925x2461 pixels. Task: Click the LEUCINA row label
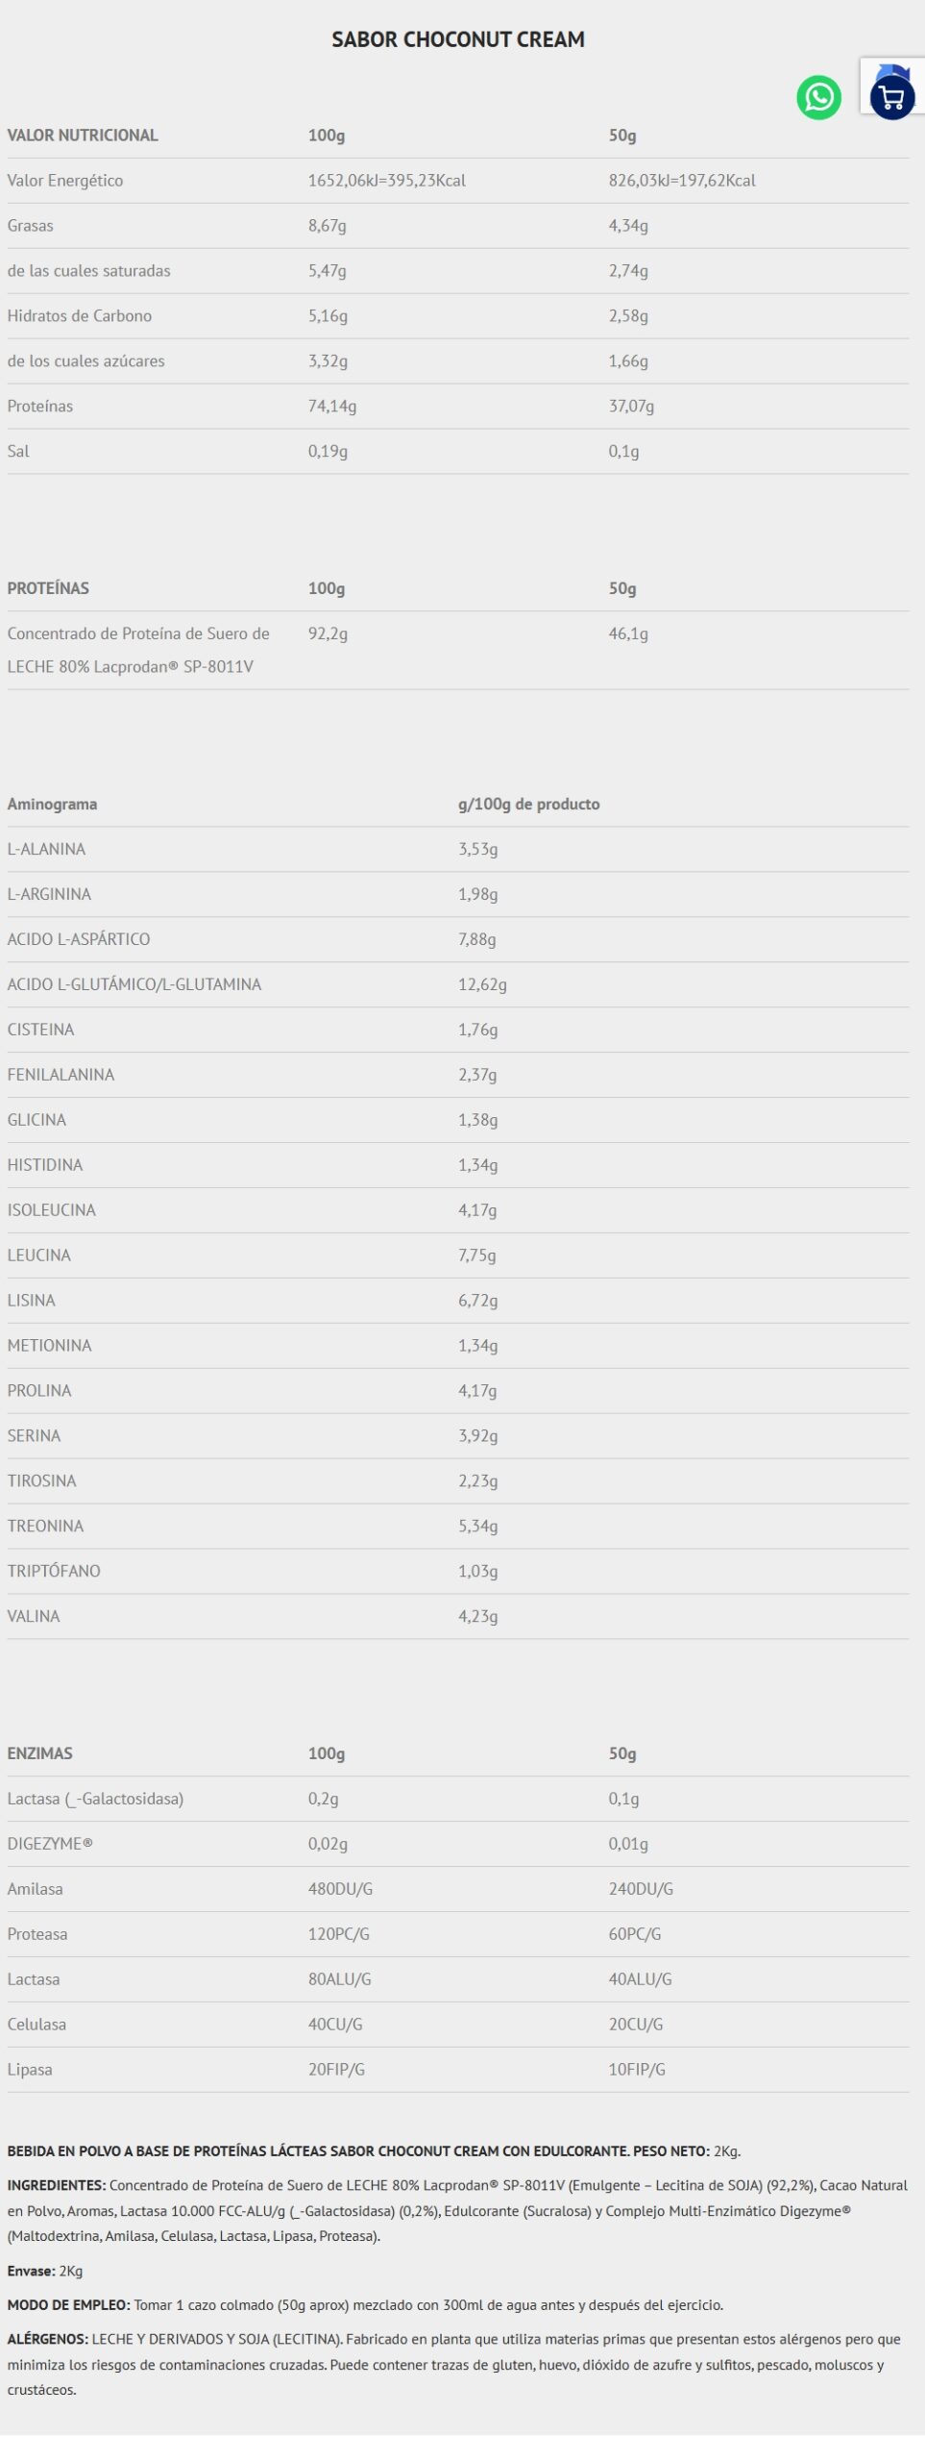[39, 1255]
